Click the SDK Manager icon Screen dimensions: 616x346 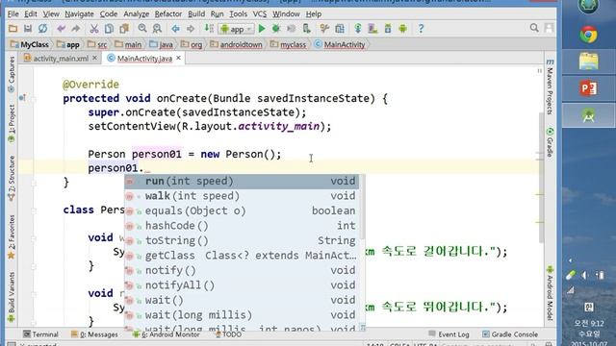(388, 29)
